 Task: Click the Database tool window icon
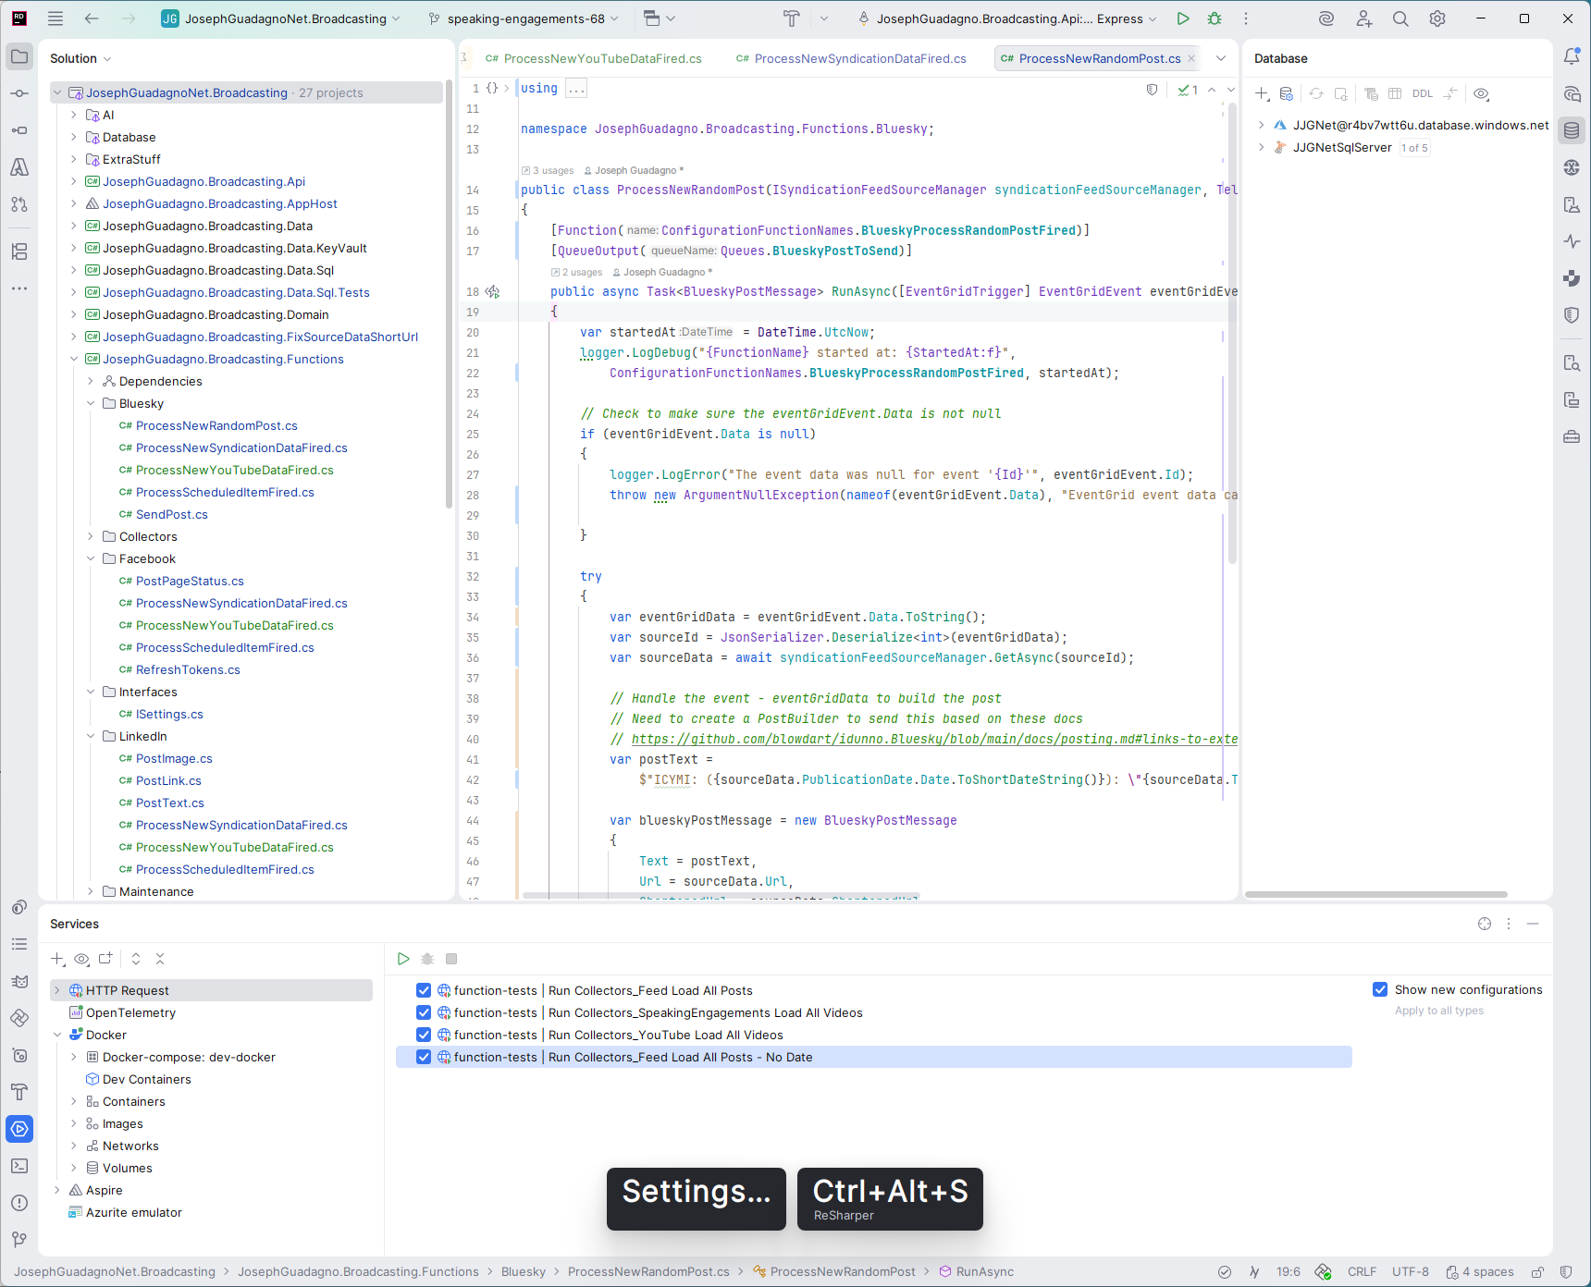coord(1572,130)
